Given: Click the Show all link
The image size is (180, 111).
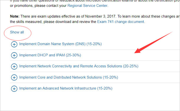Looking at the screenshot, I should (x=17, y=32).
